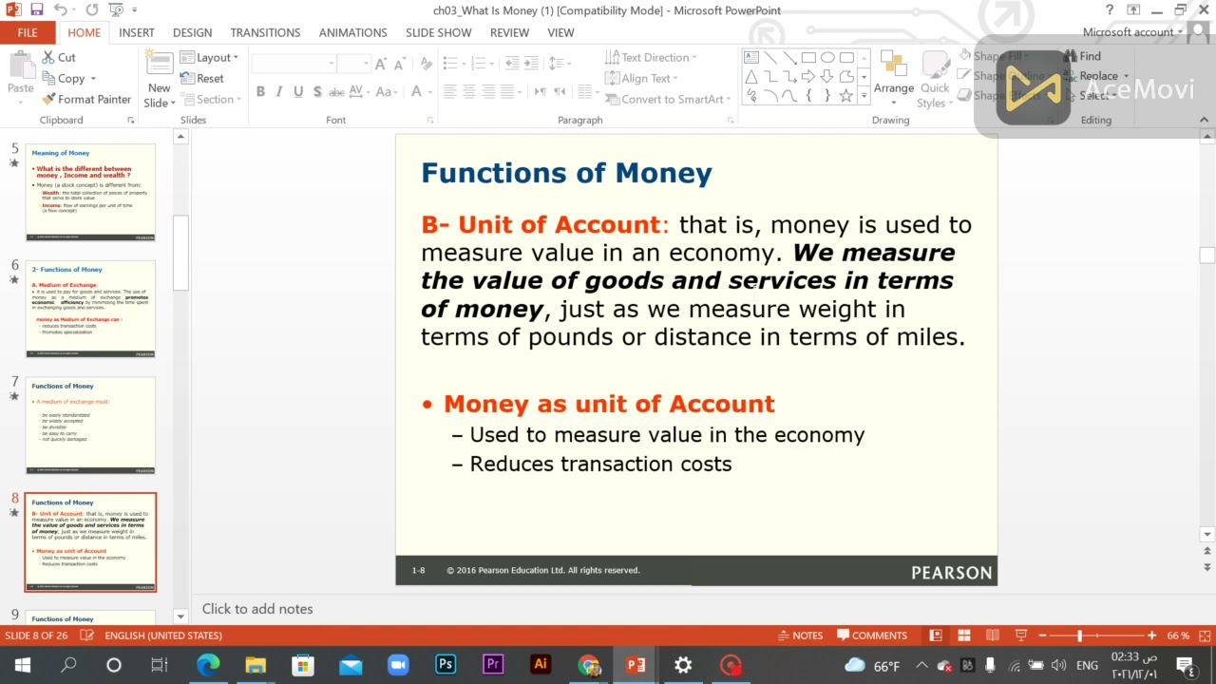Screen dimensions: 1216x684
Task: Click the zoom out minus button
Action: point(1042,636)
